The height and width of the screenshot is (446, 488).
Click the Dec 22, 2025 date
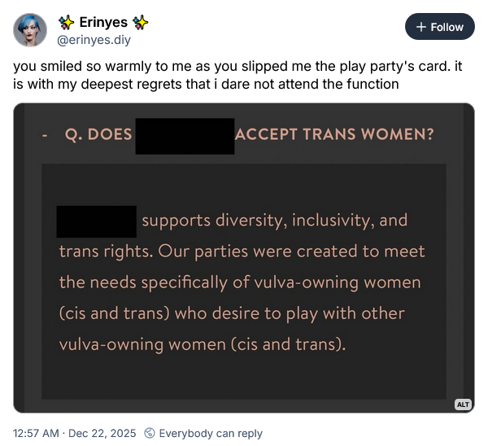click(104, 433)
